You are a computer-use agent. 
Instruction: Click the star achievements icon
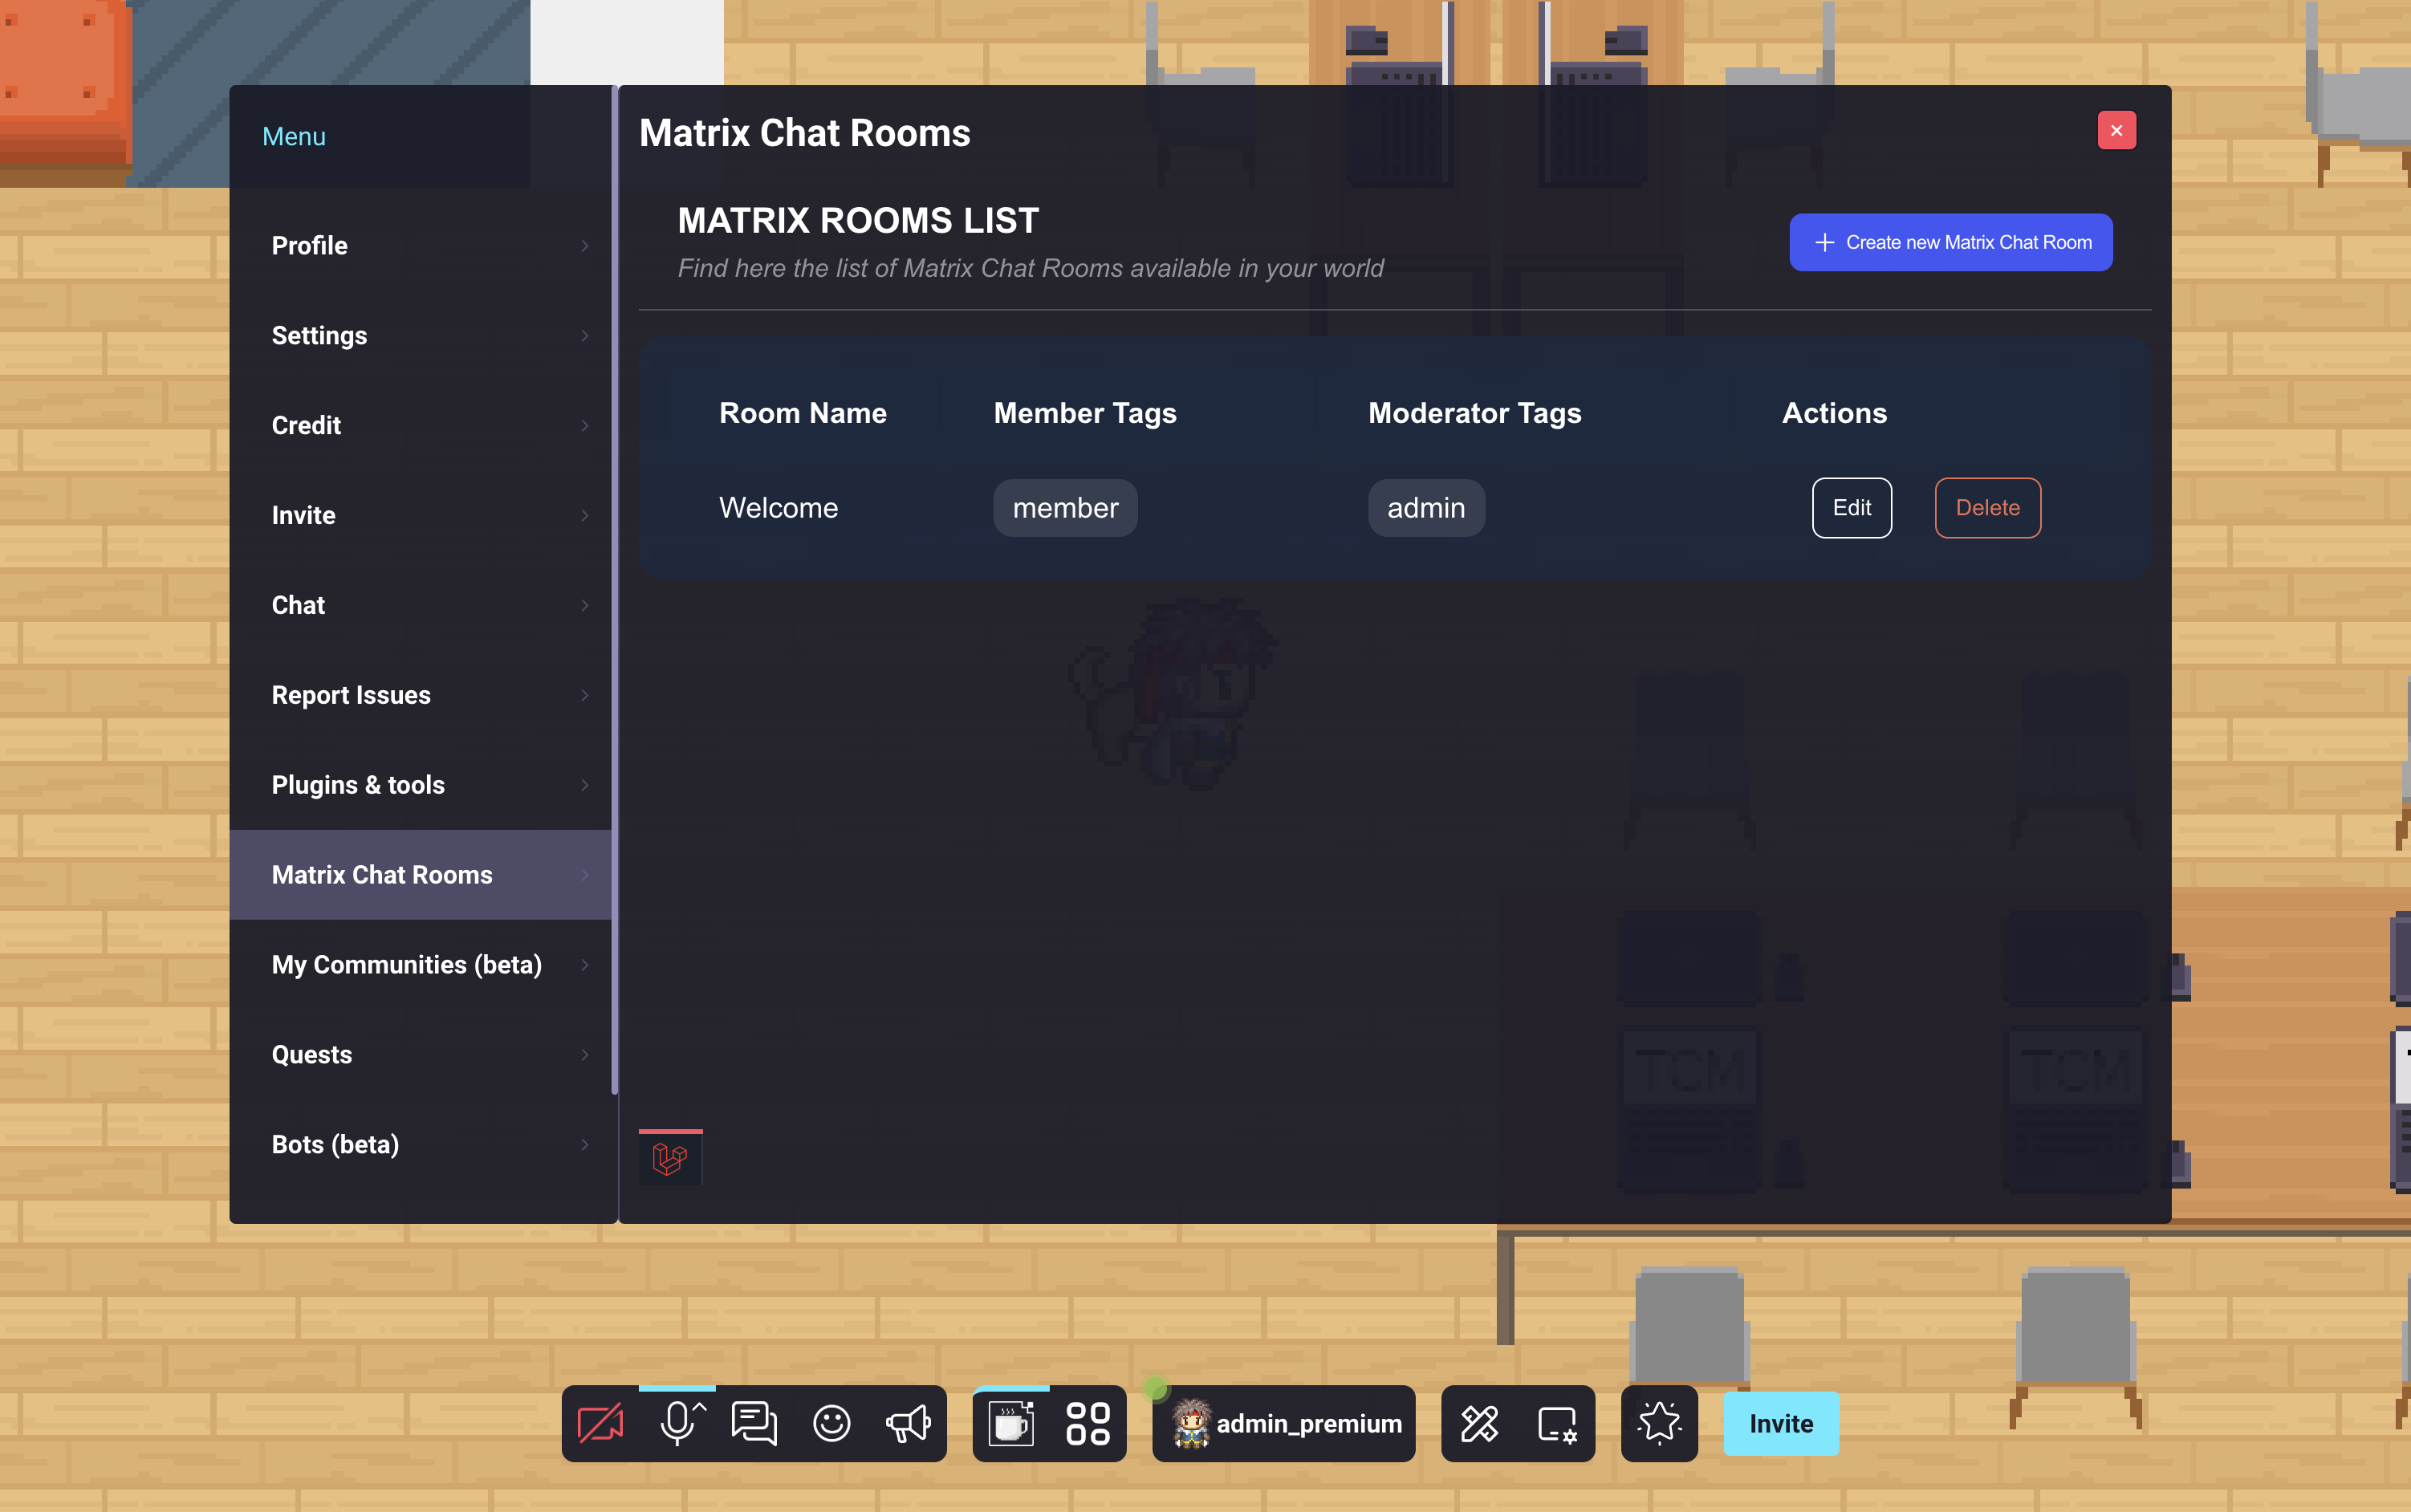pos(1658,1422)
